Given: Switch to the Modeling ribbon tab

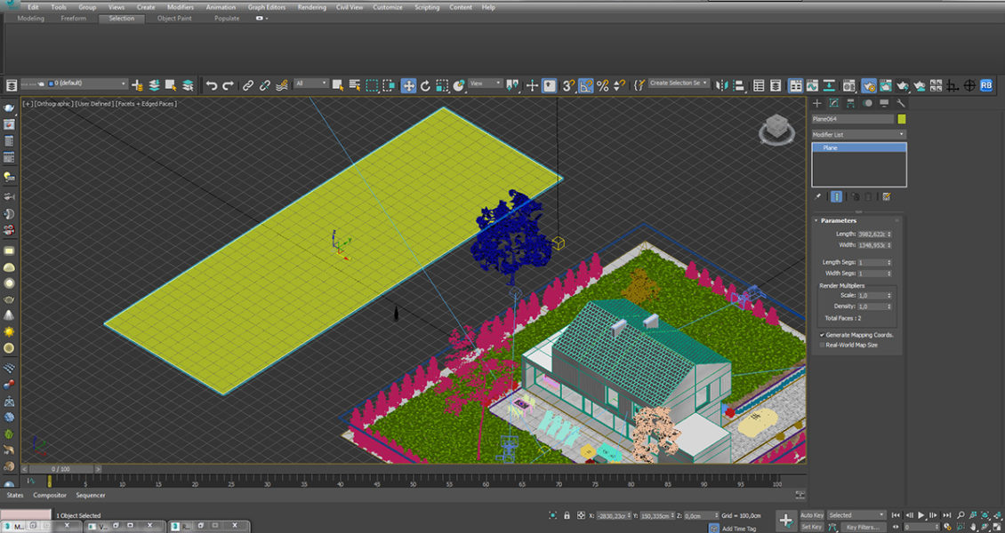Looking at the screenshot, I should 29,18.
